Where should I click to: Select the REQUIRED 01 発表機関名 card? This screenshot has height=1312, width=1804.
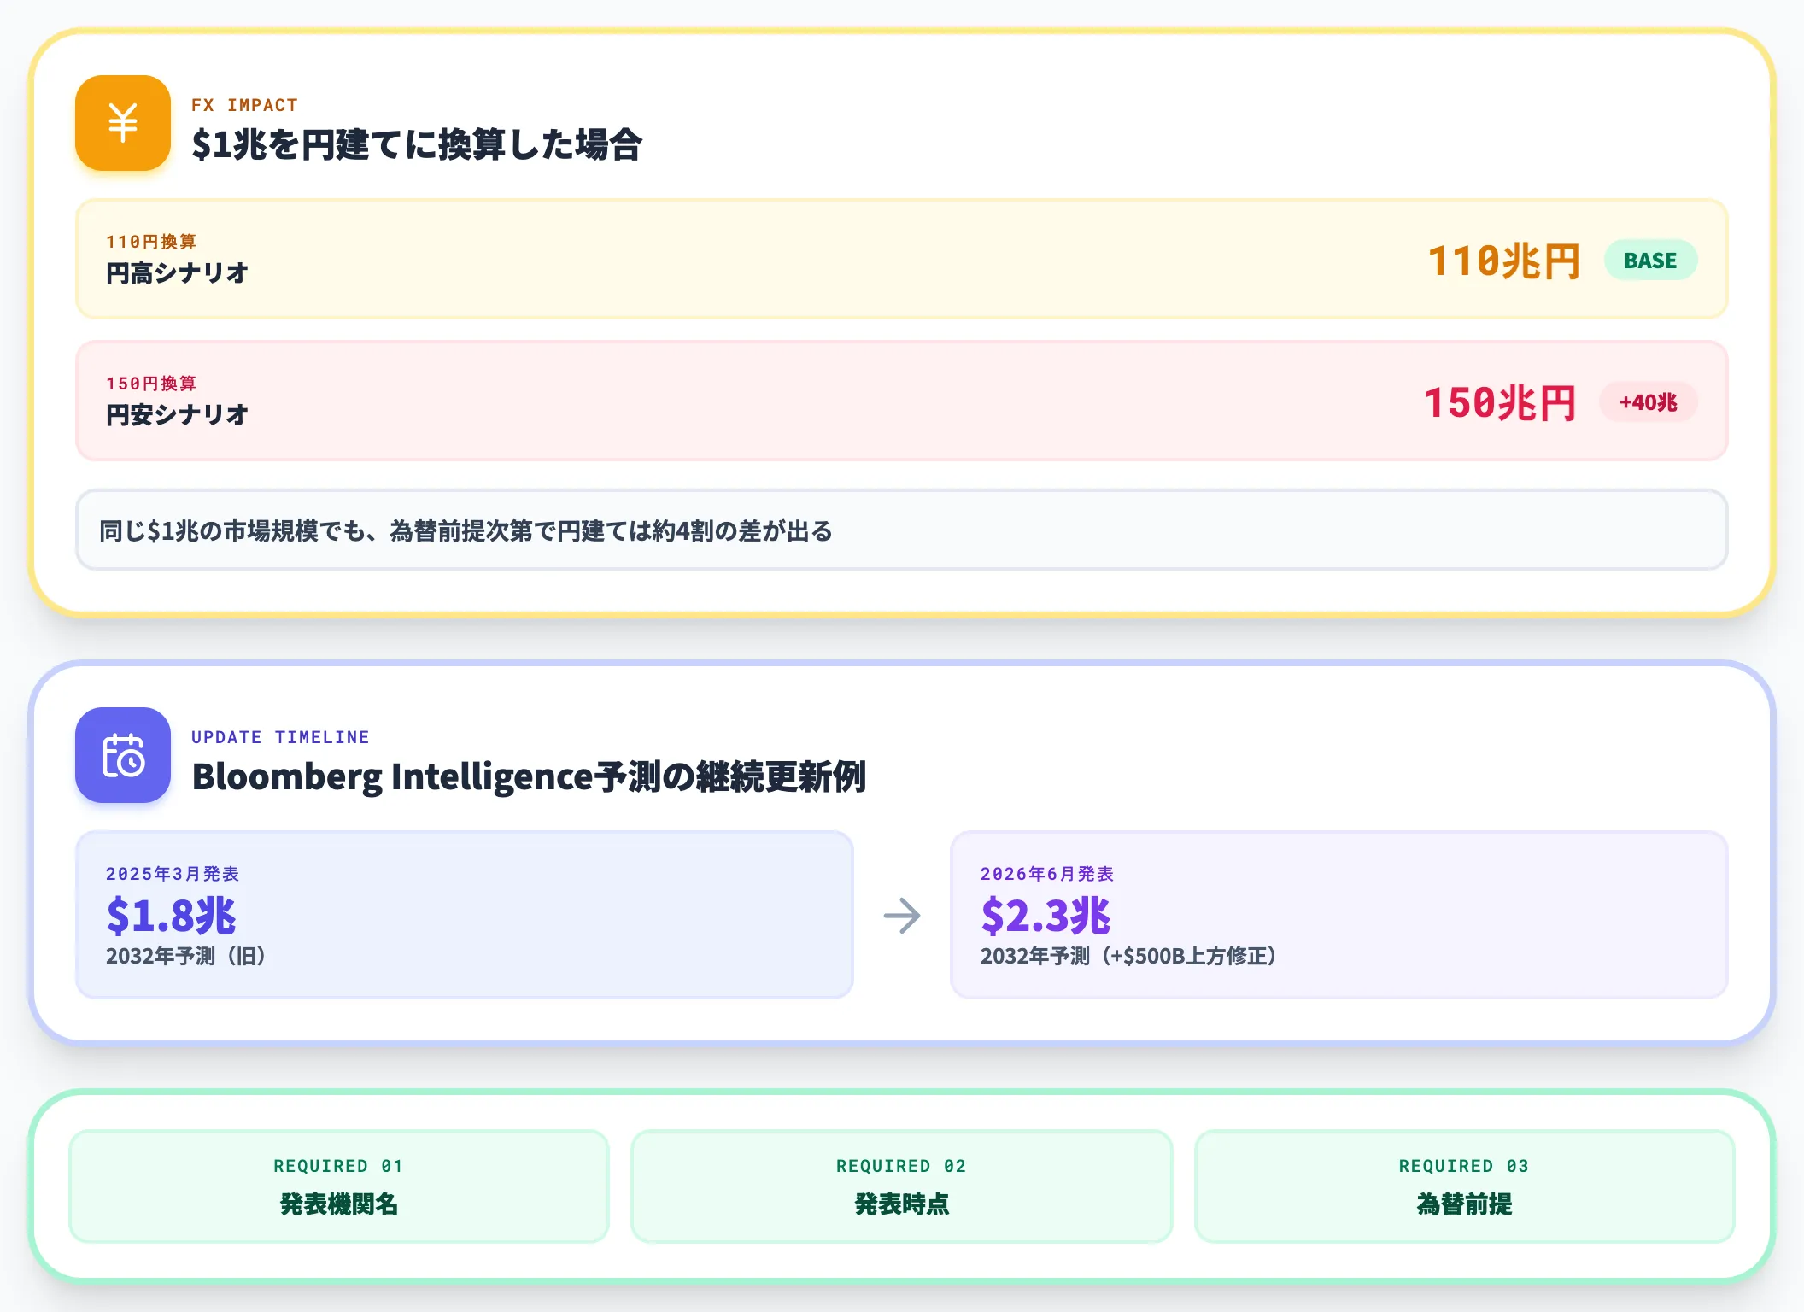click(339, 1186)
